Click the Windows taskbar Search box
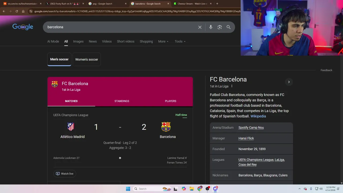 (152, 189)
